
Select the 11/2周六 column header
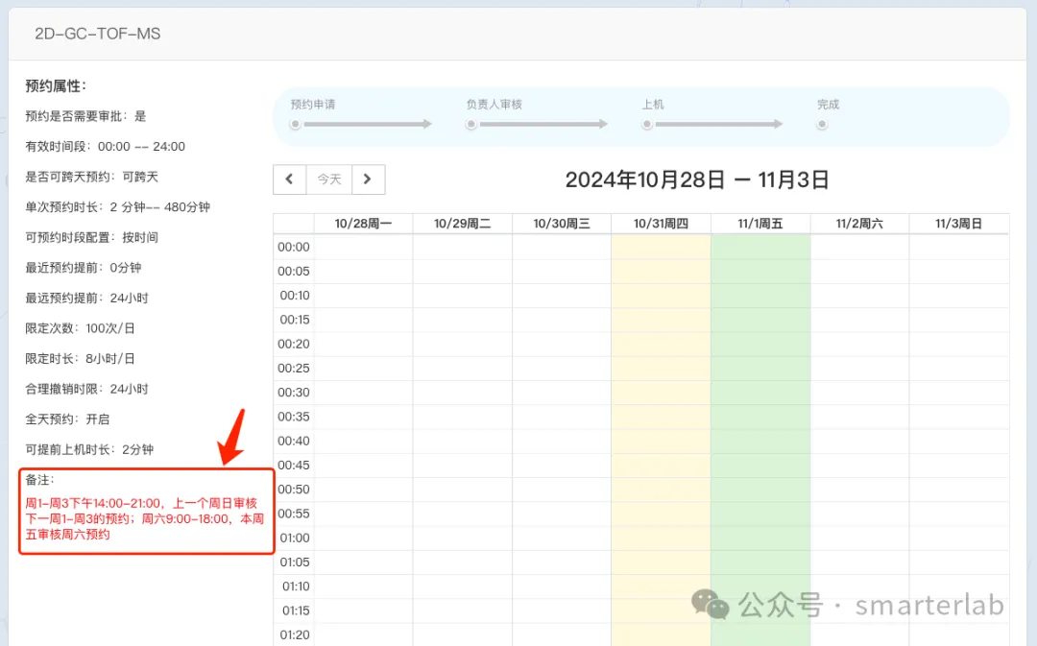(859, 224)
